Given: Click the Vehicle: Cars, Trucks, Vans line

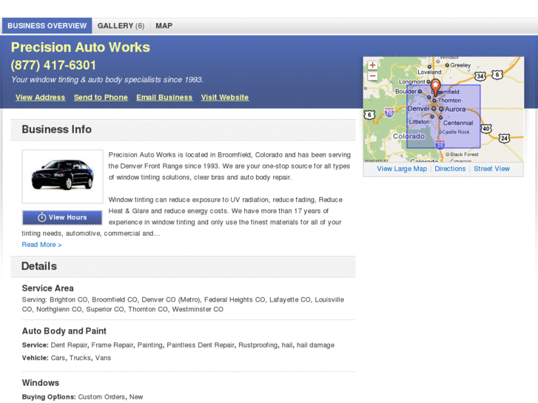Looking at the screenshot, I should point(67,358).
